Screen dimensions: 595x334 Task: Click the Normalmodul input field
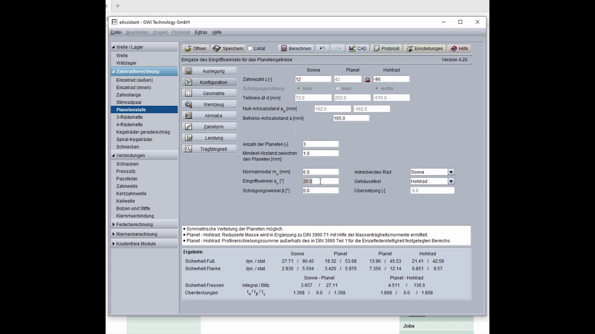click(x=320, y=172)
